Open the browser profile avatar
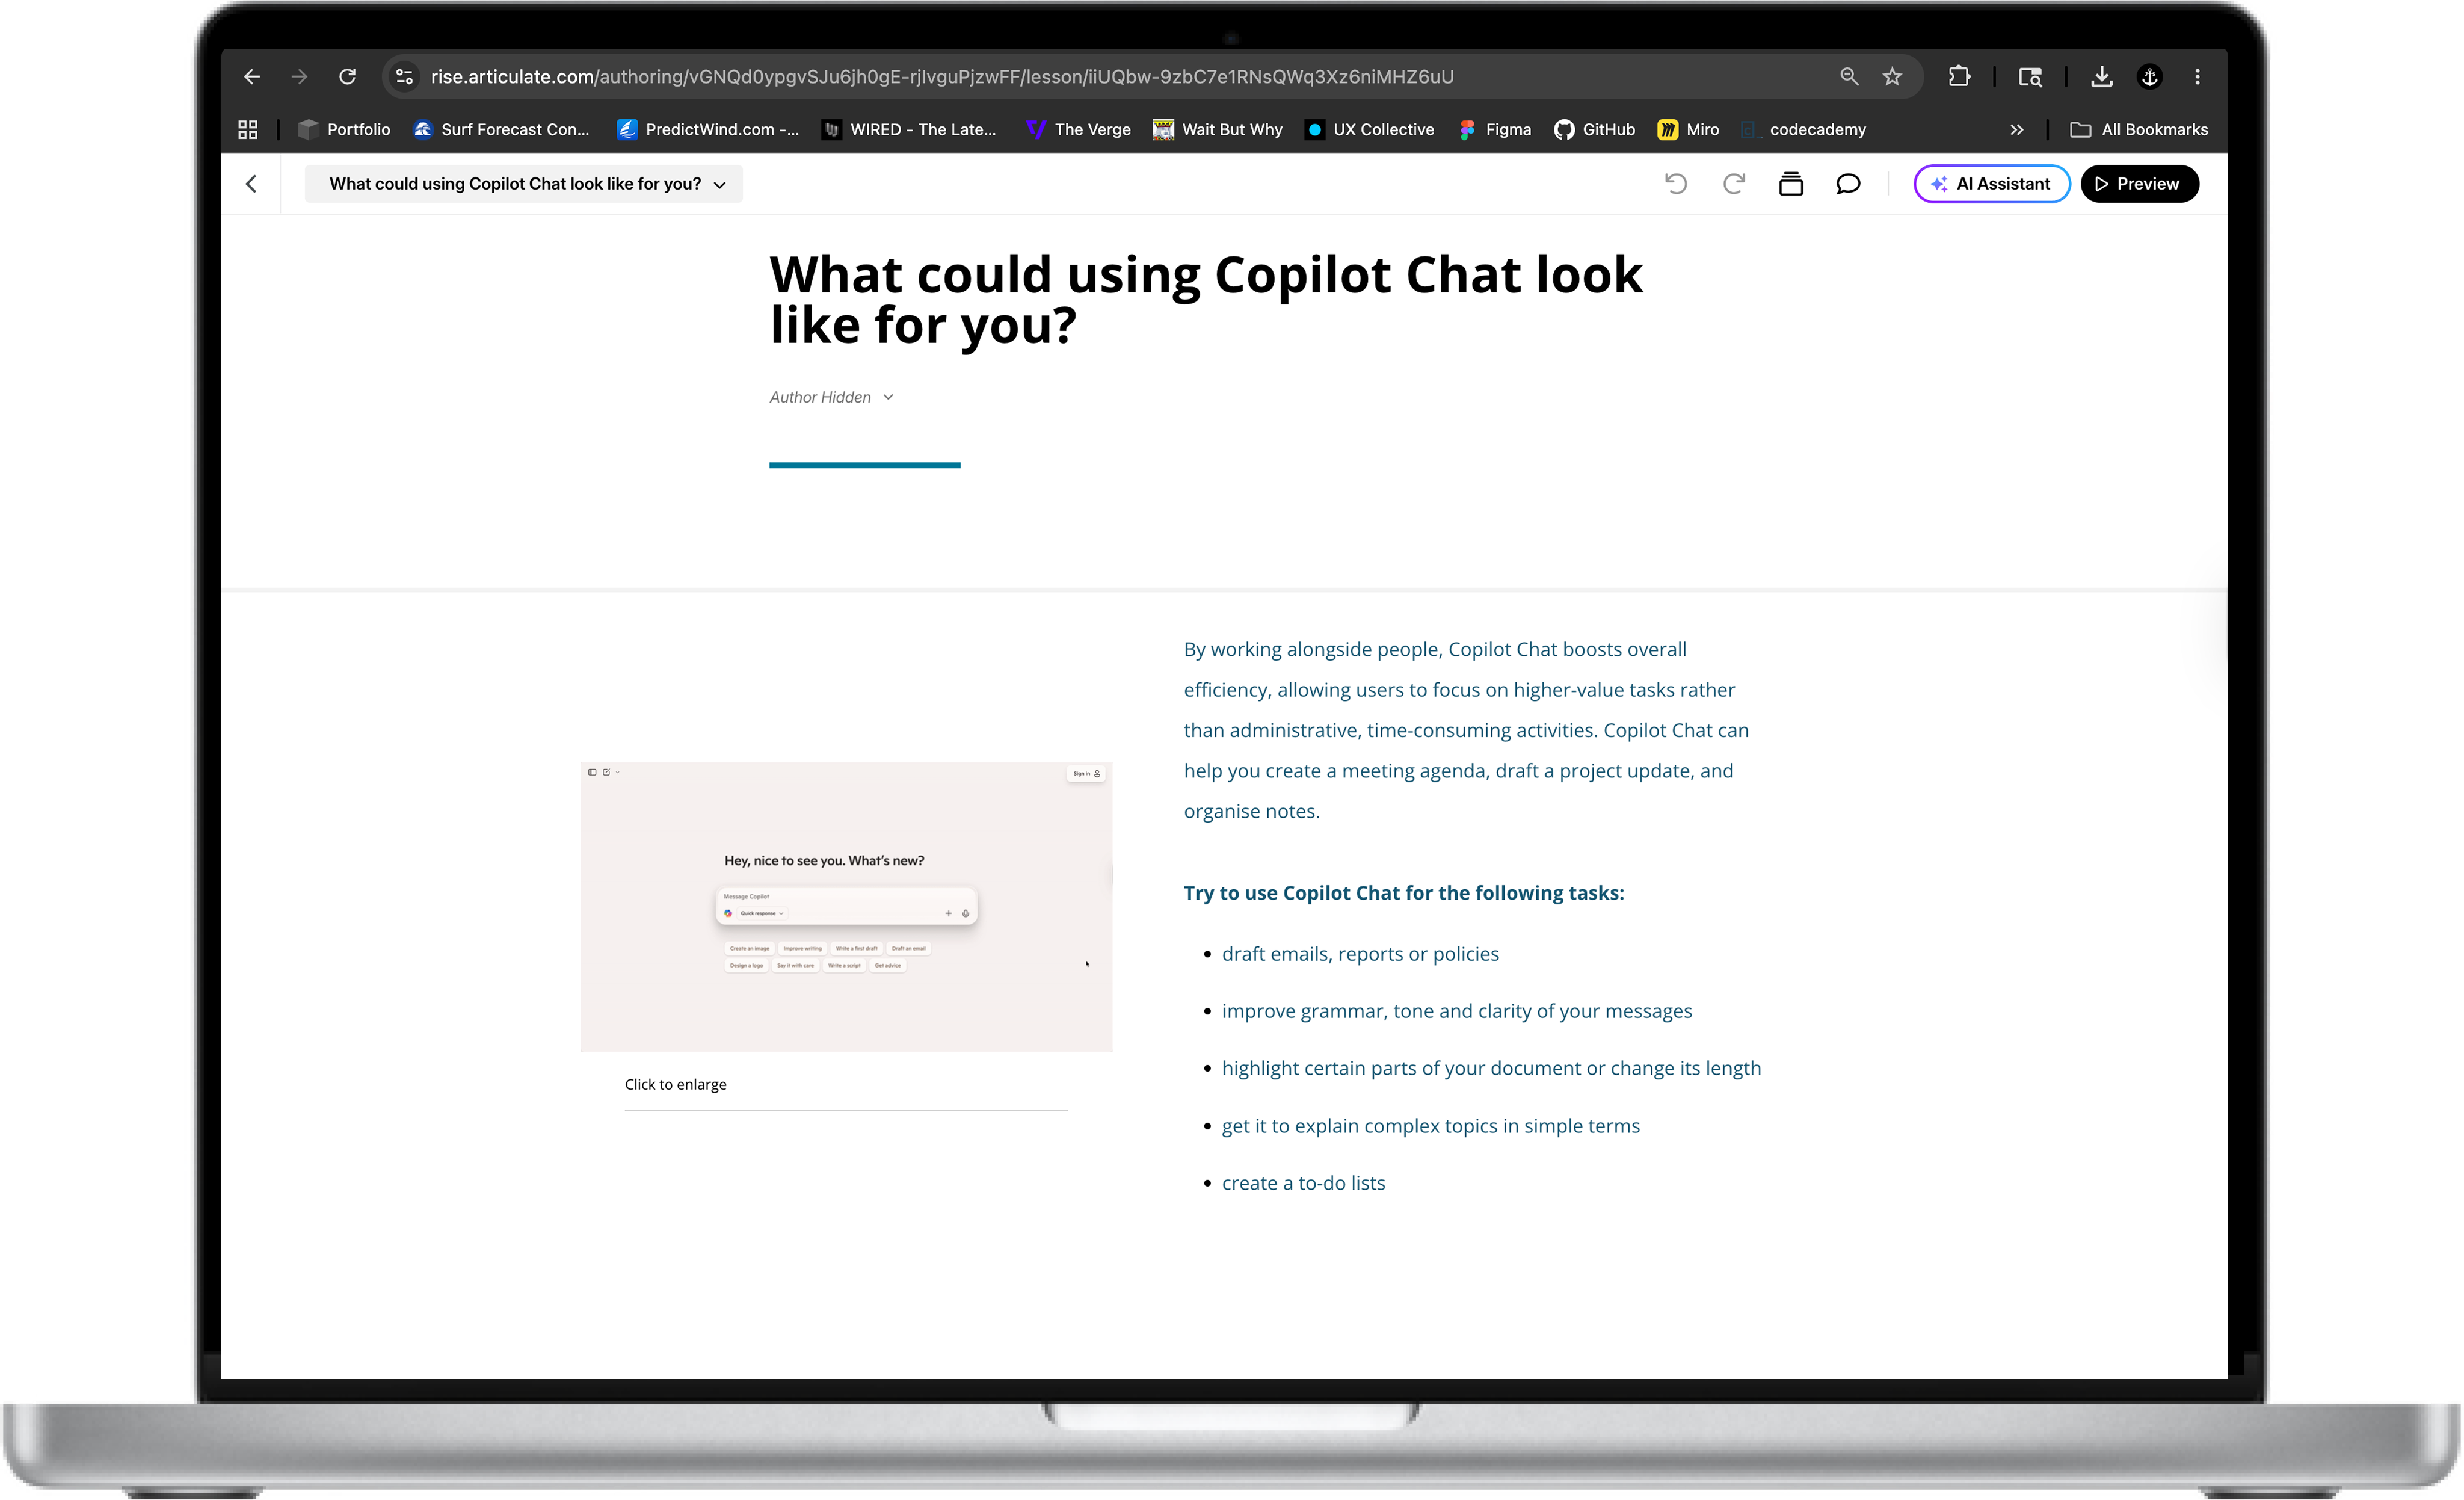Viewport: 2464px width, 1500px height. click(2150, 77)
